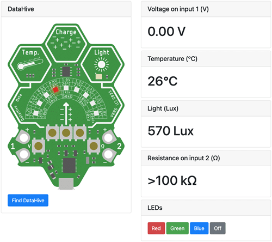
Task: Click the Light (Lux) header
Action: click(206, 108)
